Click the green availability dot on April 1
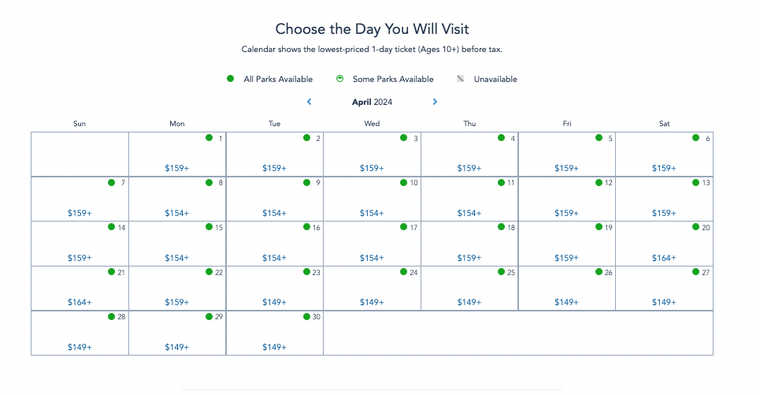 (209, 138)
